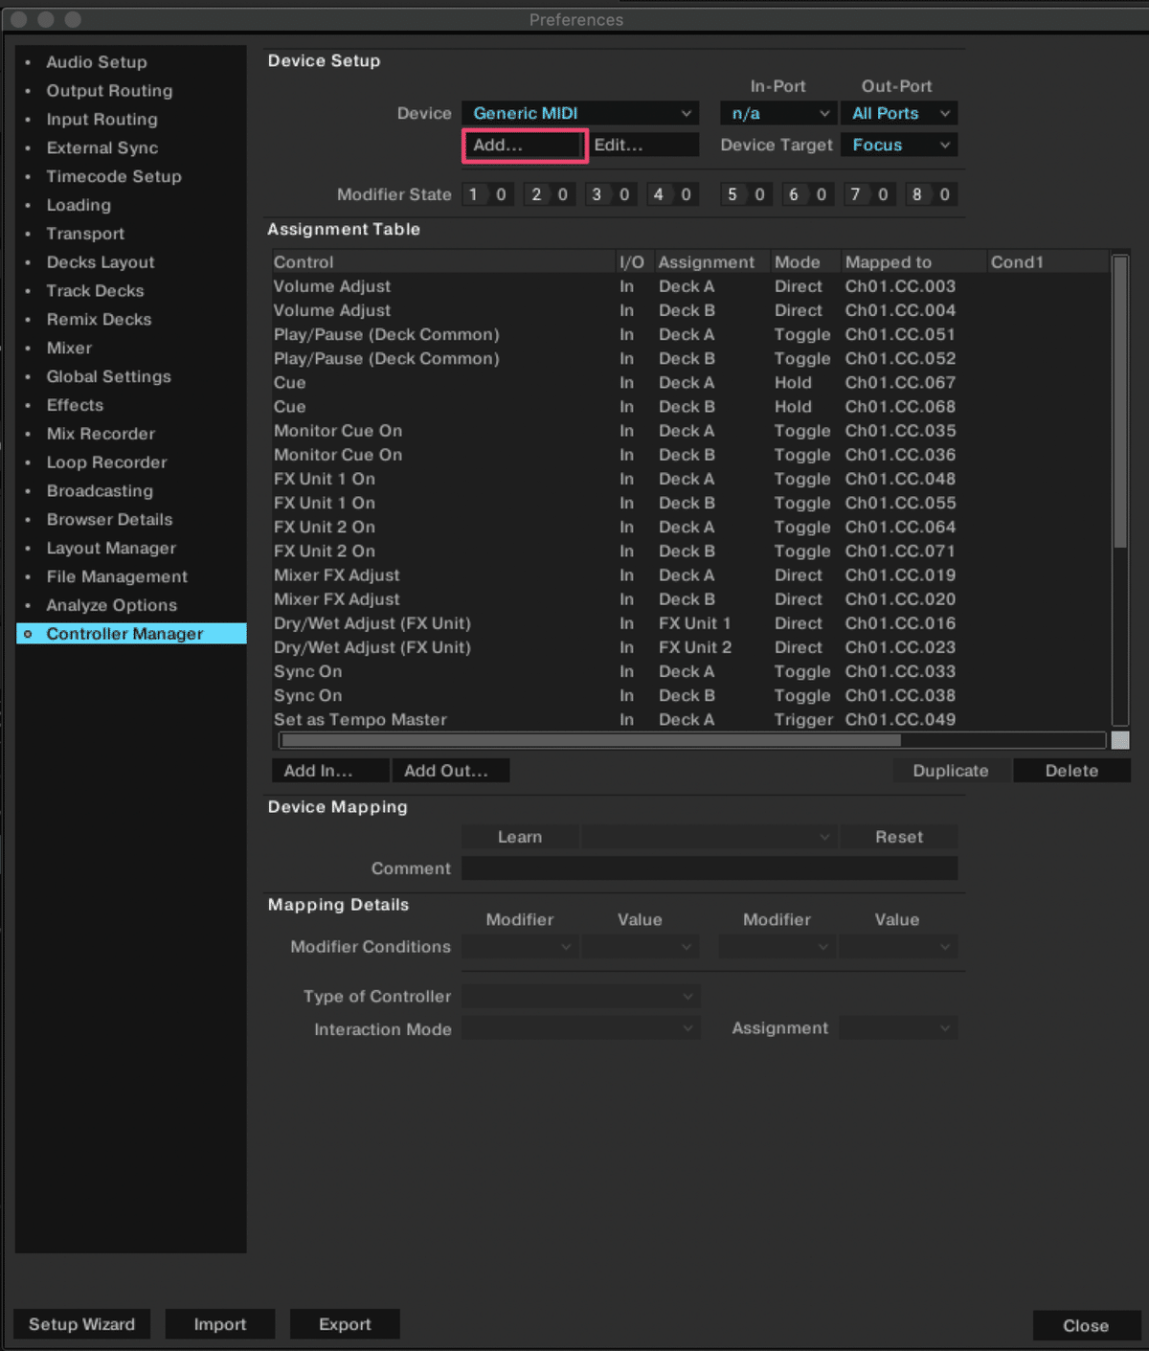Viewport: 1149px width, 1351px height.
Task: Open Analyze Options page
Action: pyautogui.click(x=111, y=606)
